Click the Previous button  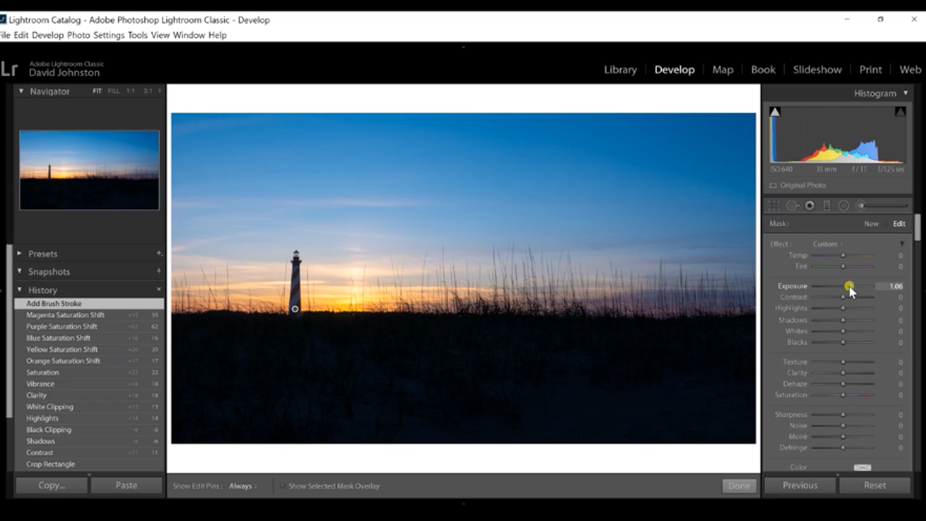click(800, 486)
